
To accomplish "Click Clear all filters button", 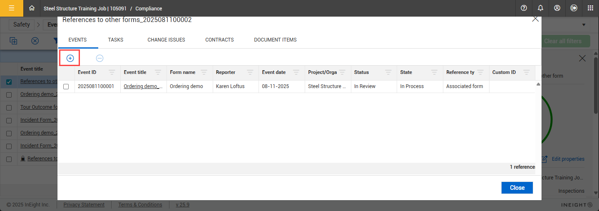I will coord(563,41).
